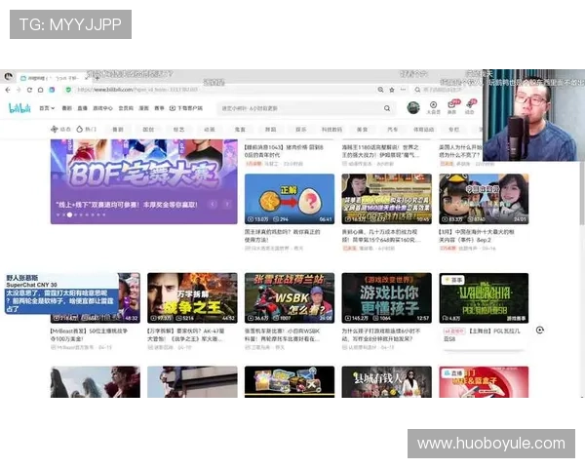Open the 游戏比你更懂孩子 thumbnail
Image resolution: width=585 pixels, height=468 pixels.
click(386, 297)
